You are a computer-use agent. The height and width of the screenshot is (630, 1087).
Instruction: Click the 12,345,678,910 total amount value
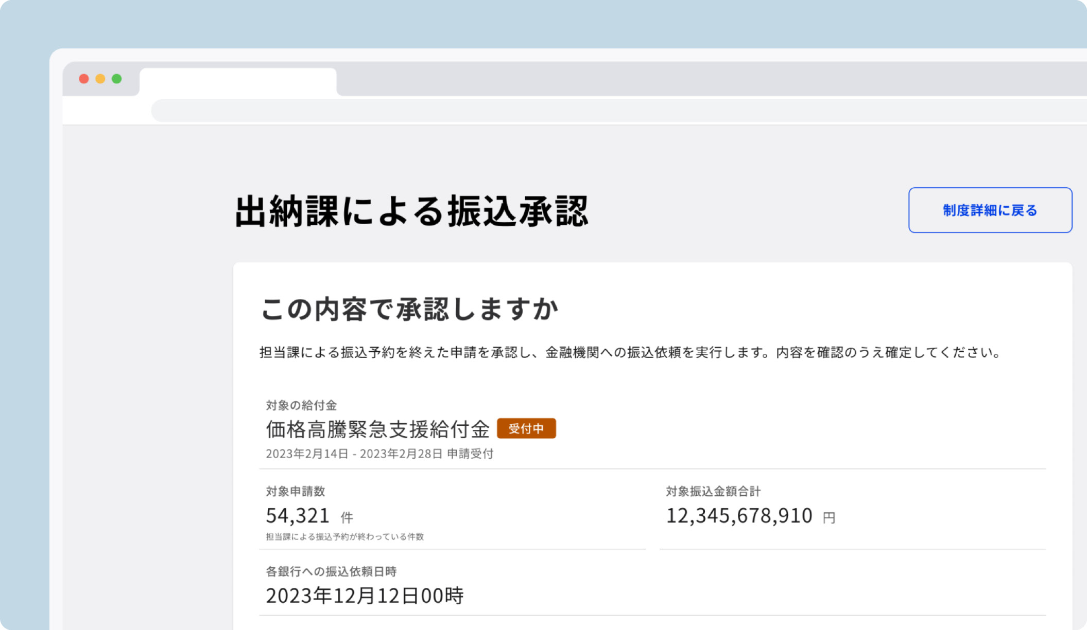click(739, 515)
